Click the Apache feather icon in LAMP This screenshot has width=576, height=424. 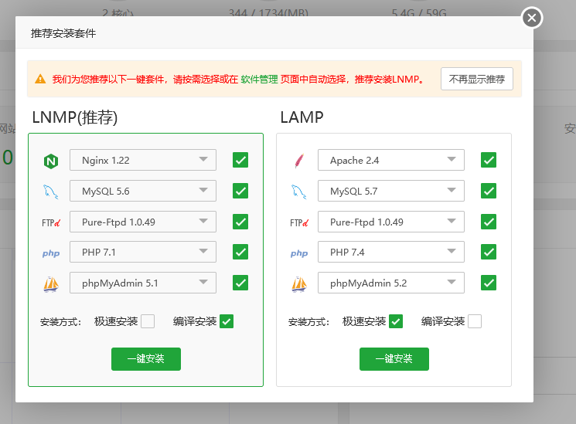pos(299,161)
